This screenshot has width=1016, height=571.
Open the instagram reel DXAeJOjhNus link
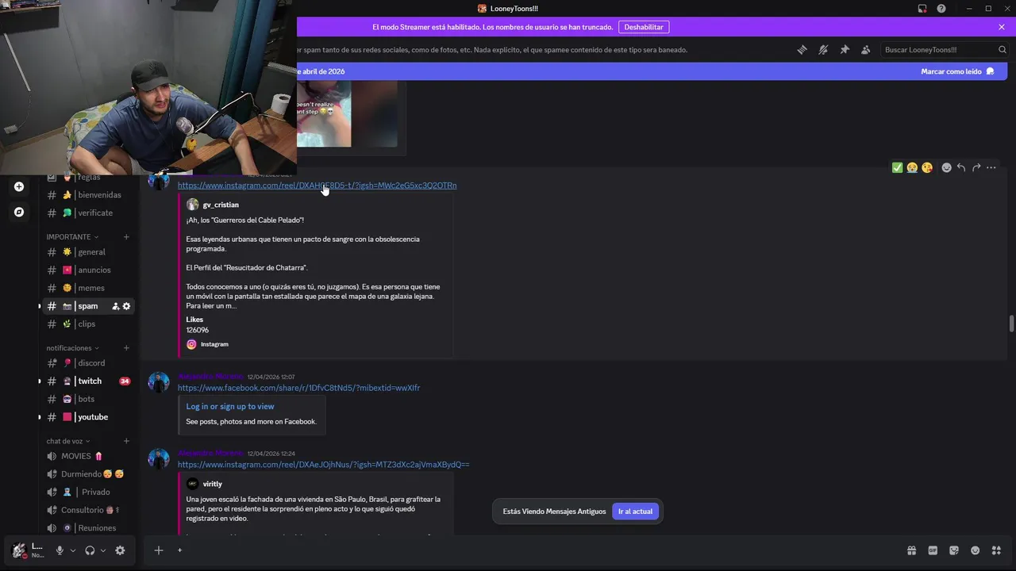[x=323, y=465]
